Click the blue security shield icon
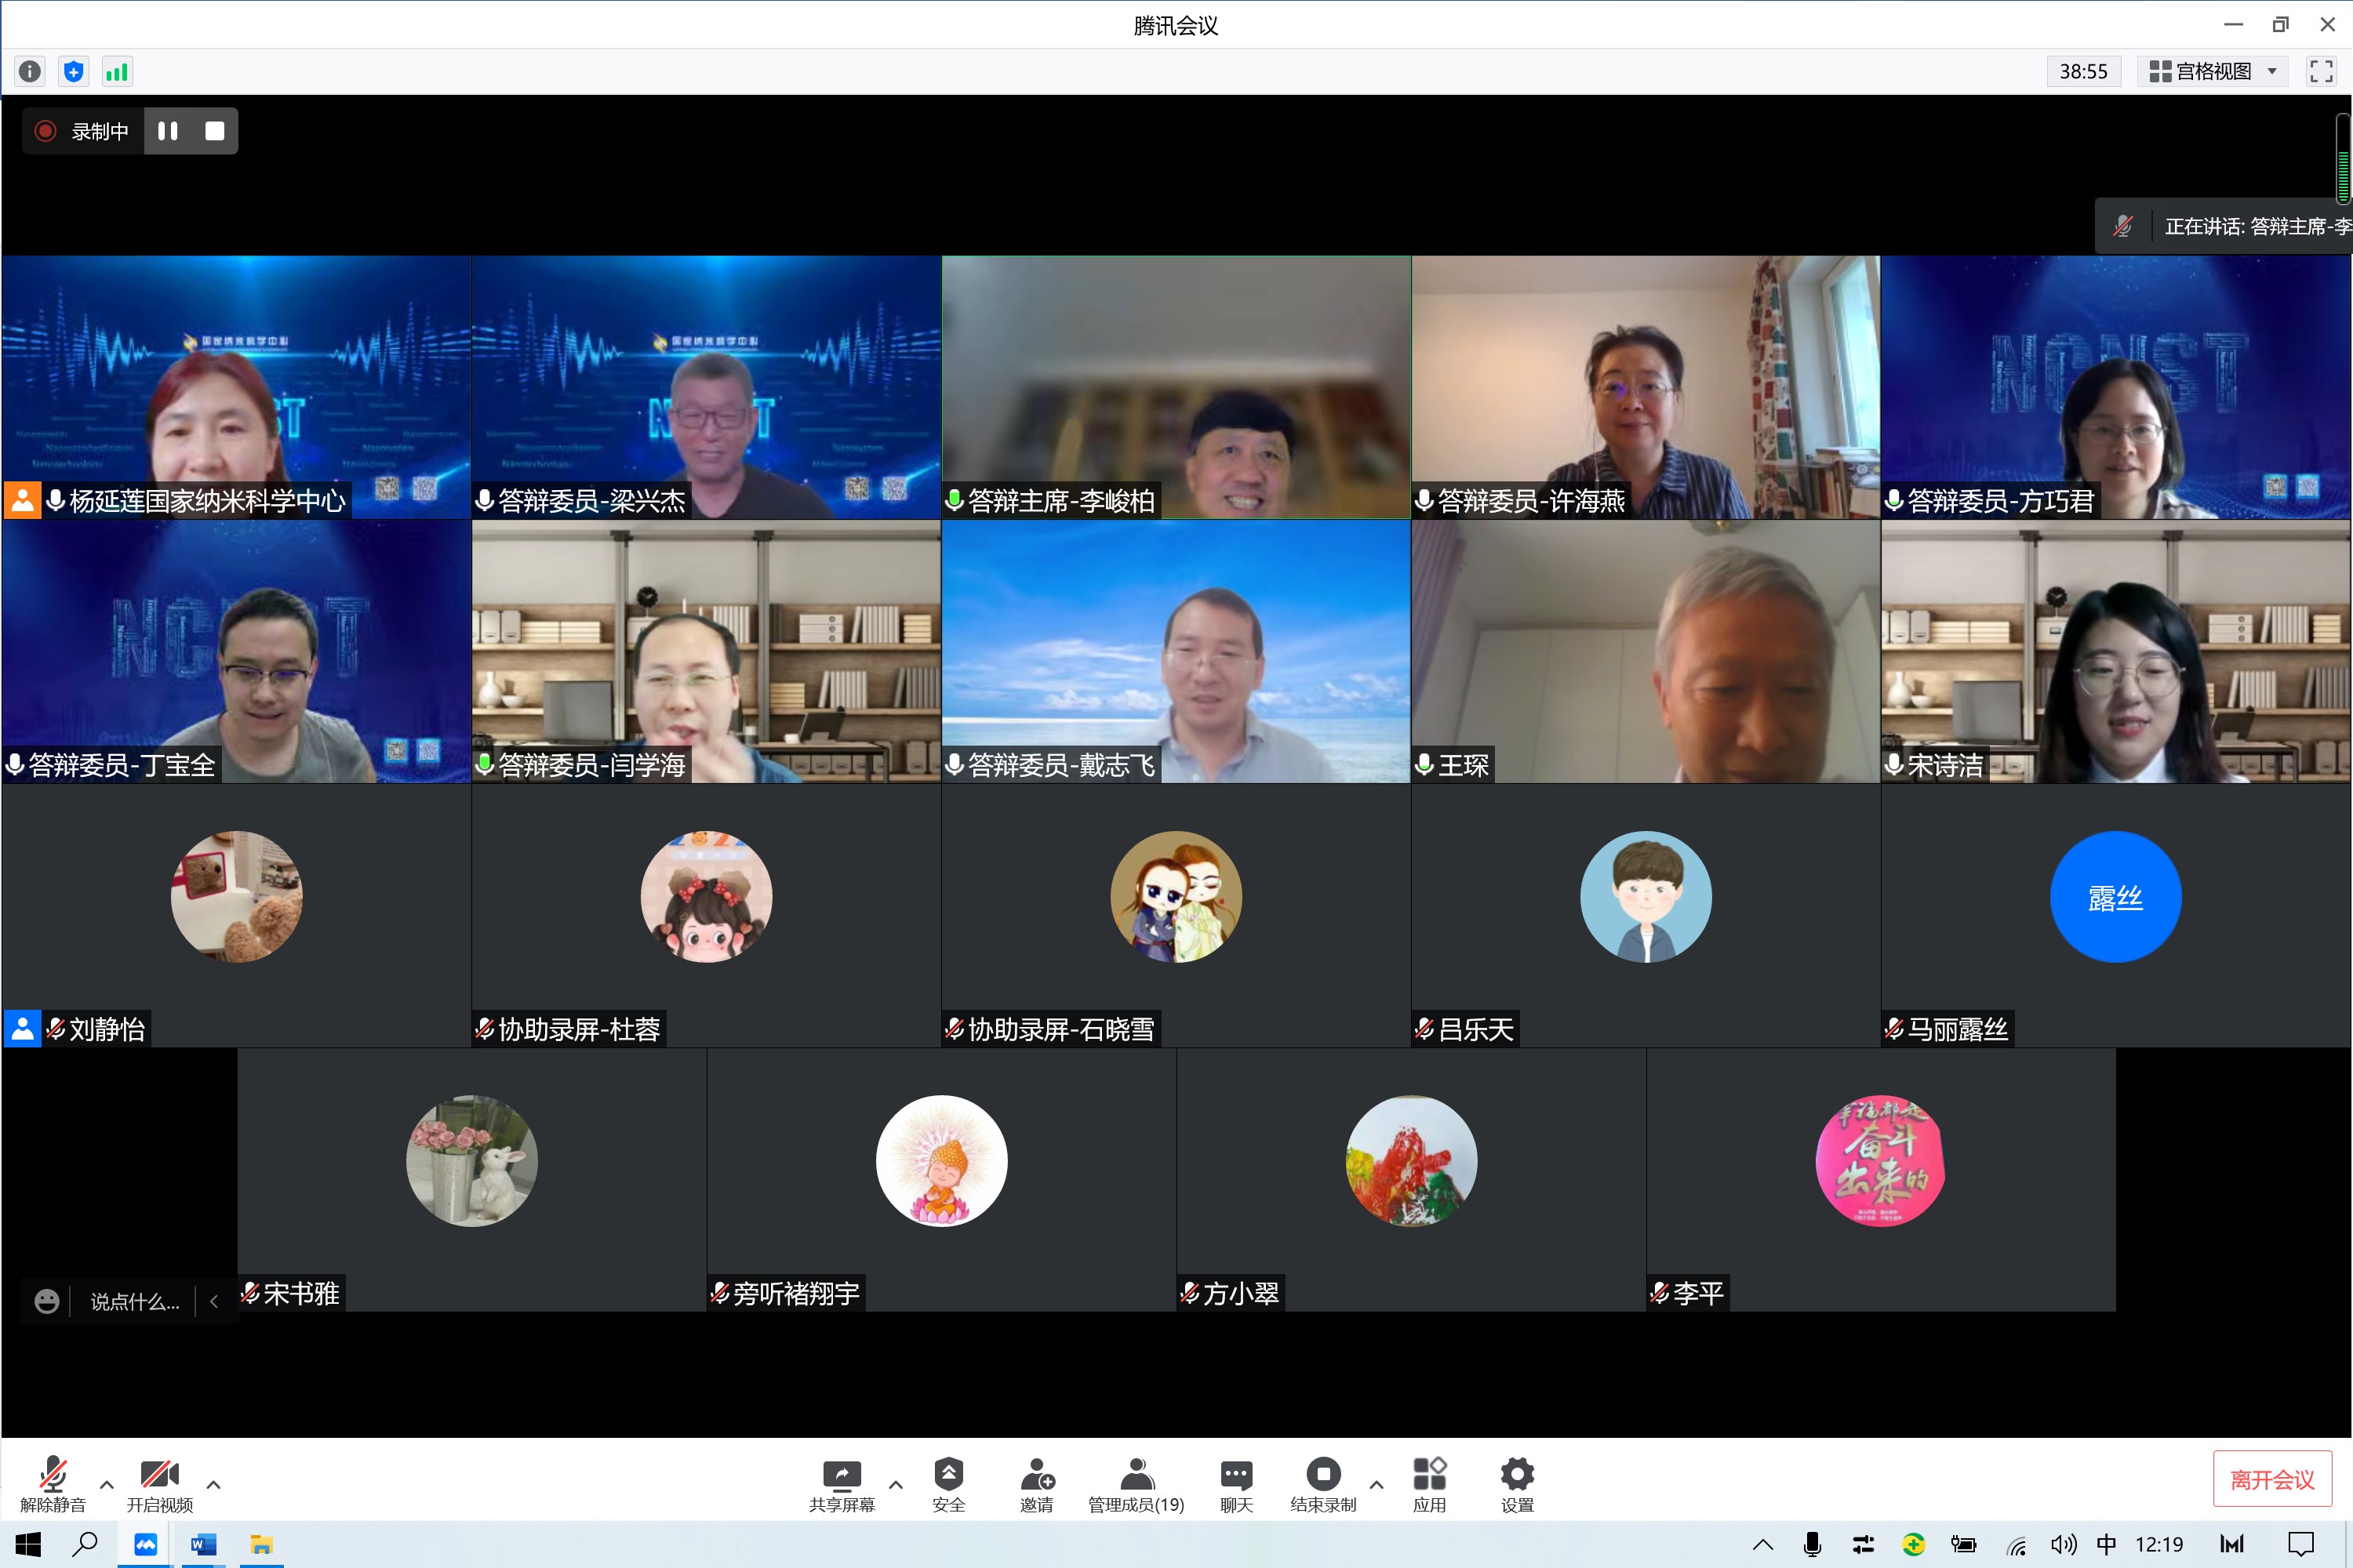This screenshot has height=1568, width=2353. click(x=73, y=71)
